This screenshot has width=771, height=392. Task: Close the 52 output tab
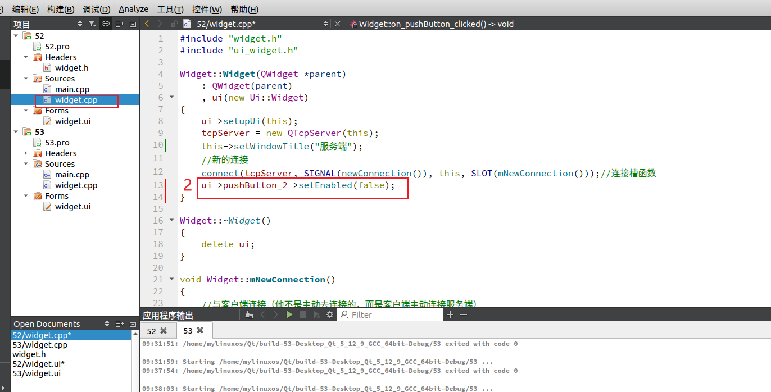[164, 331]
